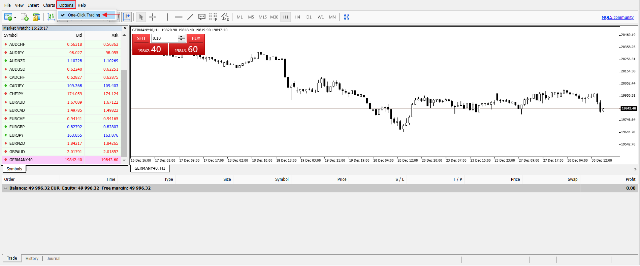Image resolution: width=640 pixels, height=266 pixels.
Task: Collapse the account balance row expander
Action: tap(5, 188)
